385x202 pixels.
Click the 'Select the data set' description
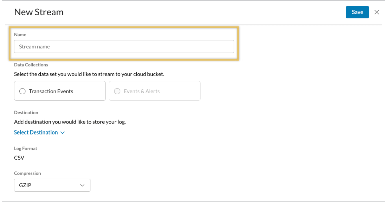click(89, 74)
